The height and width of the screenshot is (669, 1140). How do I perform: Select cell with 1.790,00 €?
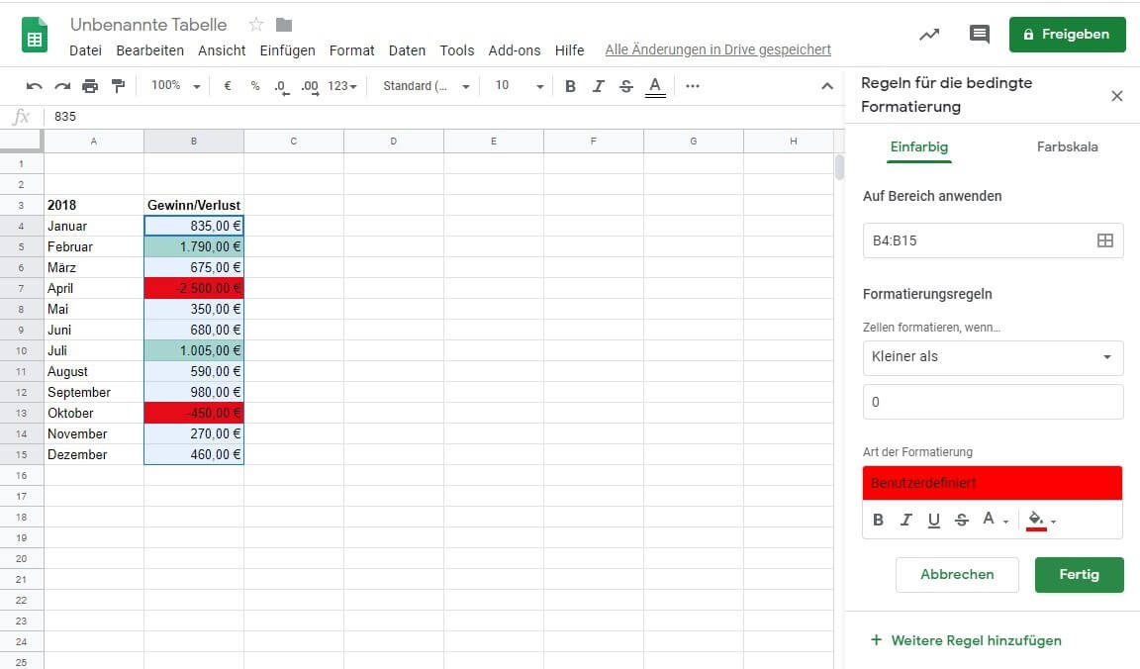coord(194,246)
